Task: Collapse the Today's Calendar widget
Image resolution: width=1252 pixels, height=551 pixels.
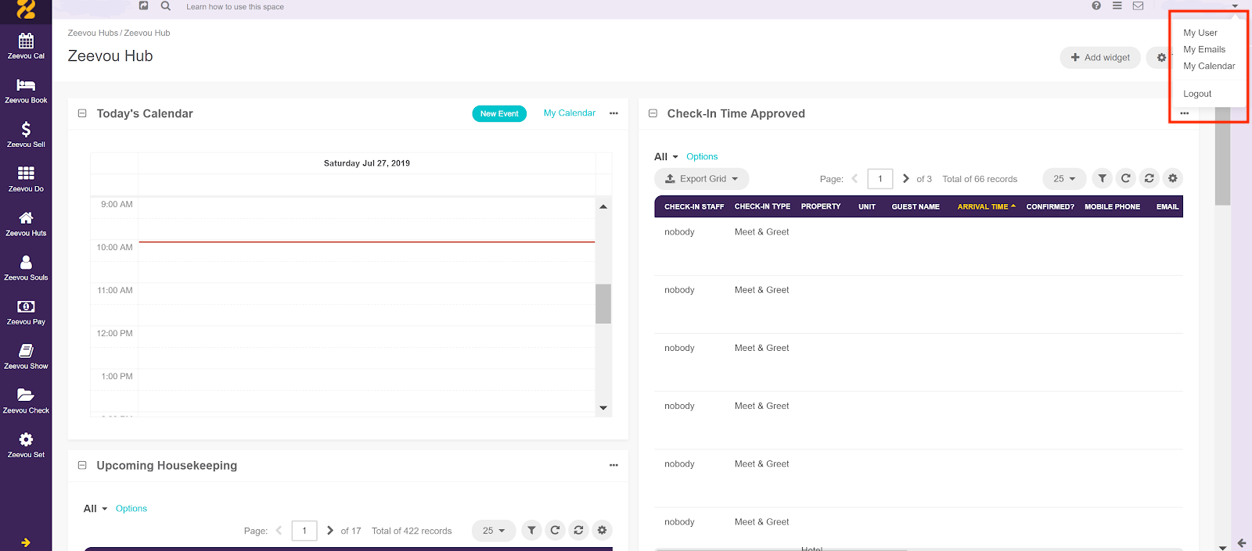Action: point(82,113)
